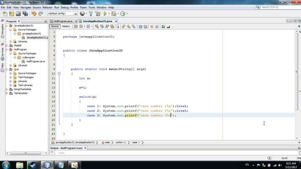This screenshot has width=301, height=169.
Task: Click the Uncomment icon in editor toolbar
Action: [x=168, y=27]
